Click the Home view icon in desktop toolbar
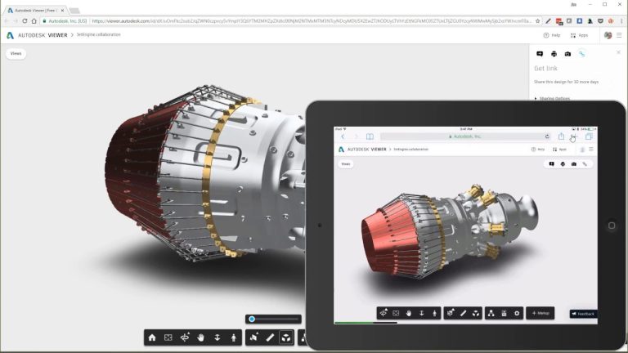Viewport: 628px width, 353px height. tap(152, 337)
